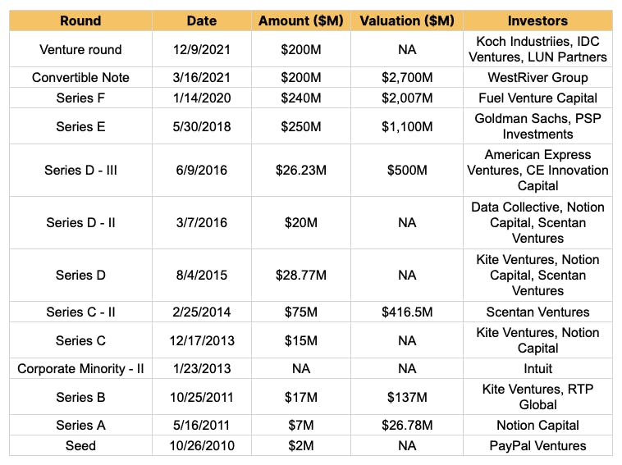Click the Round column header

(80, 21)
